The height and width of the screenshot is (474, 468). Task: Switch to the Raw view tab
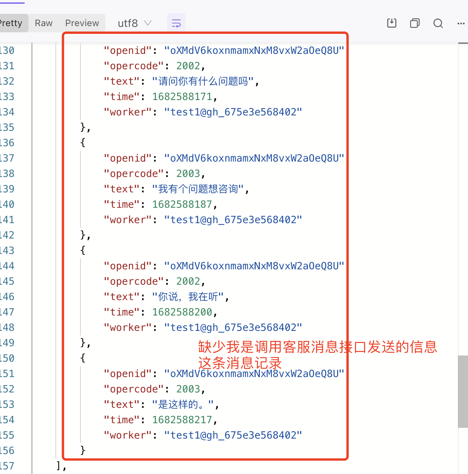tap(43, 23)
